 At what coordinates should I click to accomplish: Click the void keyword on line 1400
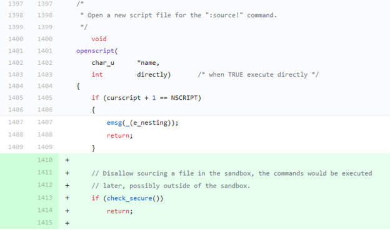(x=99, y=39)
